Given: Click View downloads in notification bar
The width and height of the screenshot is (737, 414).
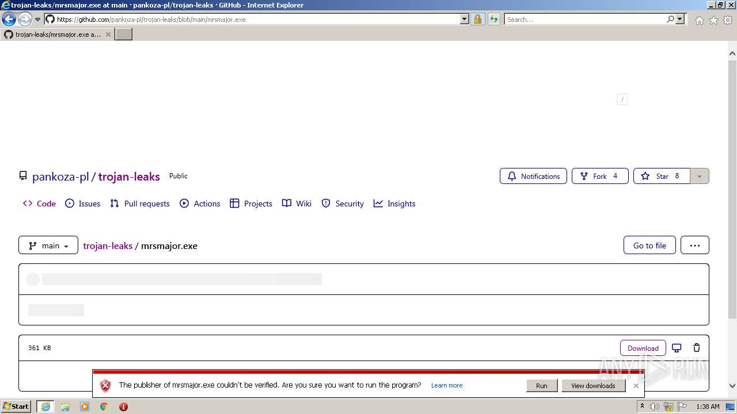Looking at the screenshot, I should [x=593, y=386].
